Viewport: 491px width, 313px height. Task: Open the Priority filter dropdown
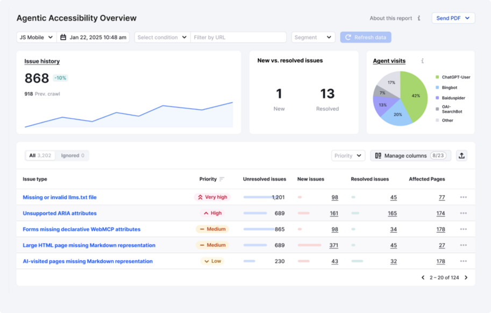coord(348,155)
